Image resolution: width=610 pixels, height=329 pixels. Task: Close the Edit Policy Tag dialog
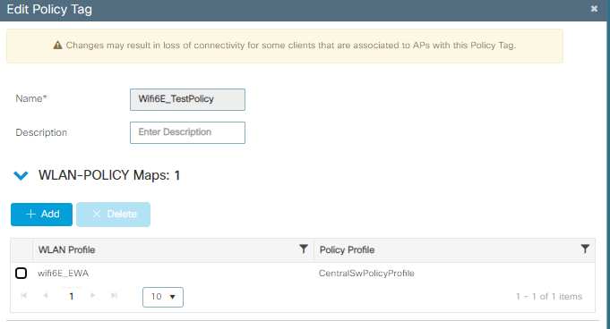pyautogui.click(x=594, y=9)
